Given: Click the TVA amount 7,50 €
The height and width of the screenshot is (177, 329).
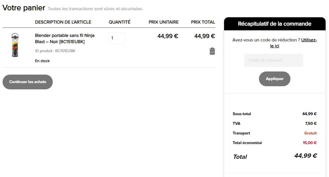Looking at the screenshot, I should [311, 123].
